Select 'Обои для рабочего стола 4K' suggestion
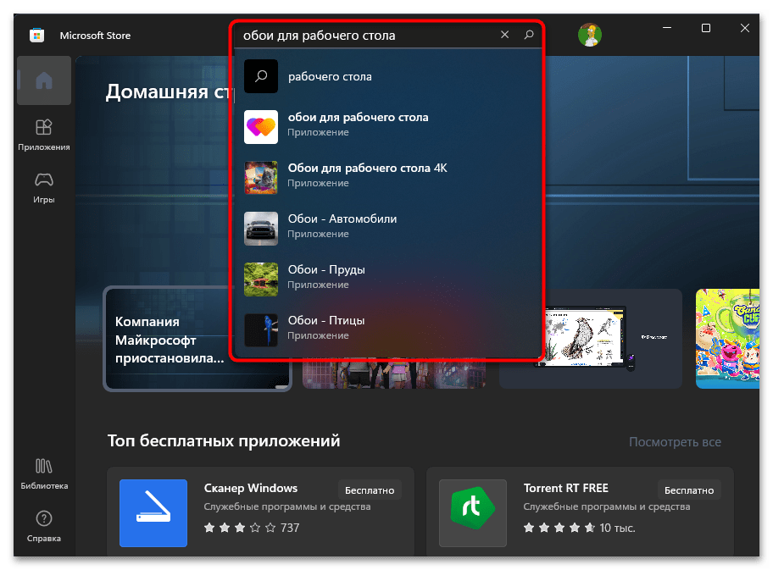773x570 pixels. click(387, 178)
